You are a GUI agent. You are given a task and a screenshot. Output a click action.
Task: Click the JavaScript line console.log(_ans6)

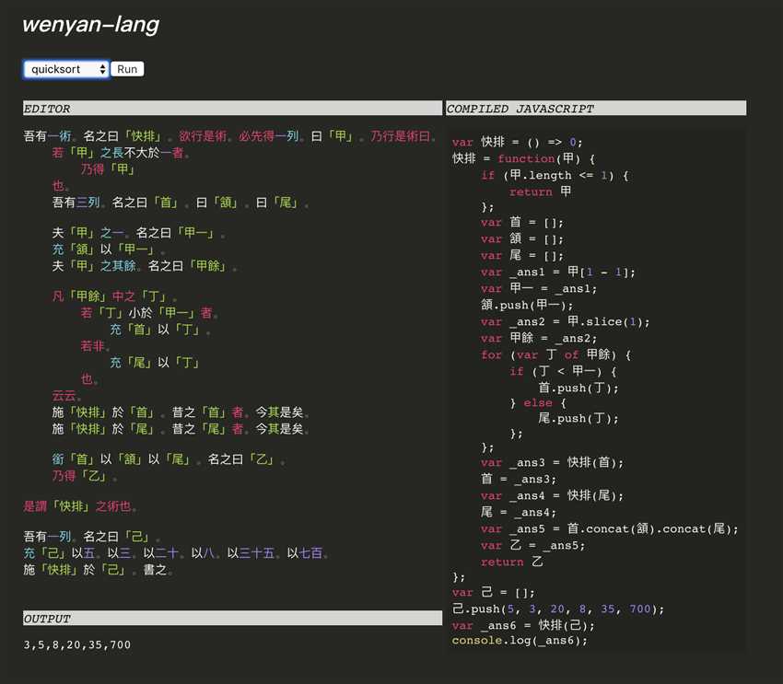coord(520,640)
